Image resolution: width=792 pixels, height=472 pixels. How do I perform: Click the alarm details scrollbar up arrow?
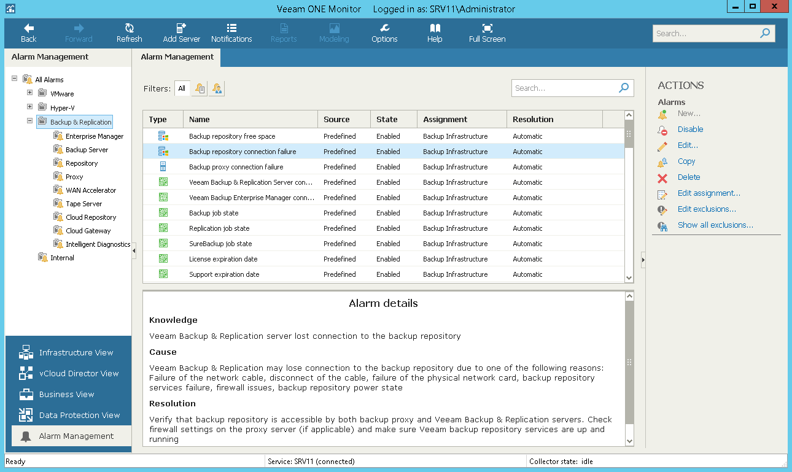tap(629, 296)
